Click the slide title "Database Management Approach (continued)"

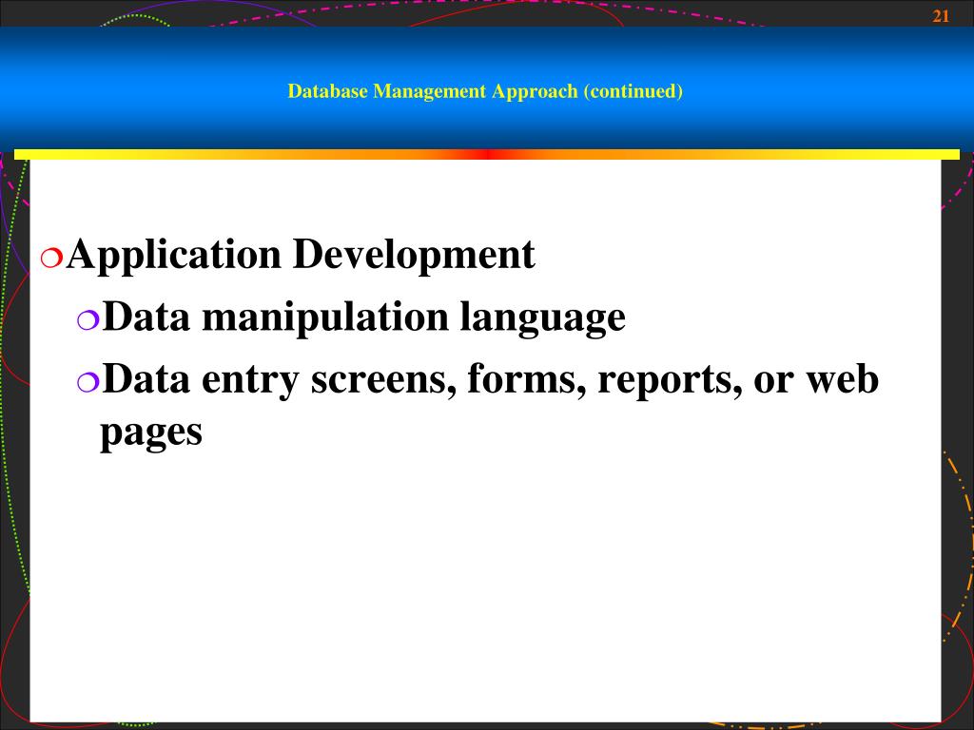click(485, 91)
